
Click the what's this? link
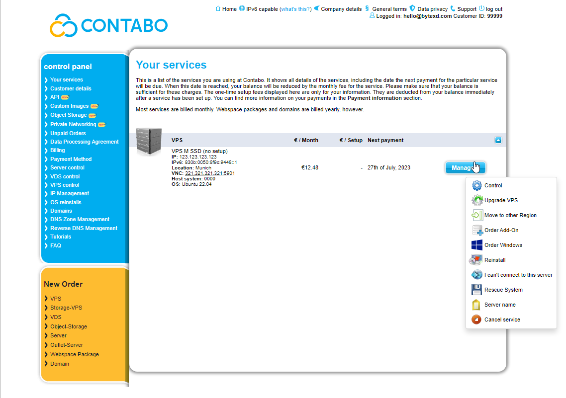click(295, 9)
